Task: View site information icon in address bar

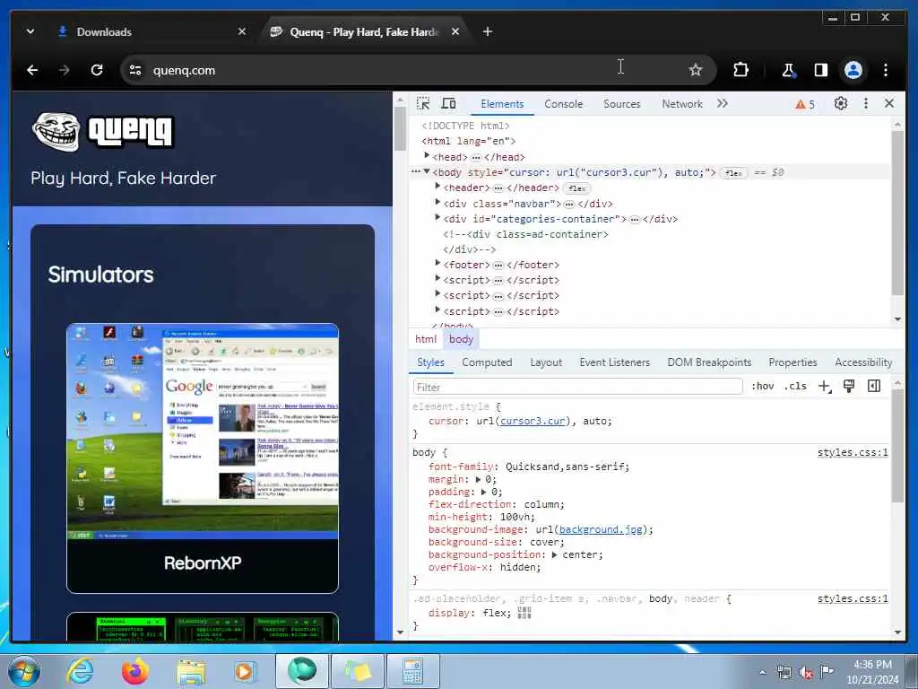Action: (x=136, y=70)
